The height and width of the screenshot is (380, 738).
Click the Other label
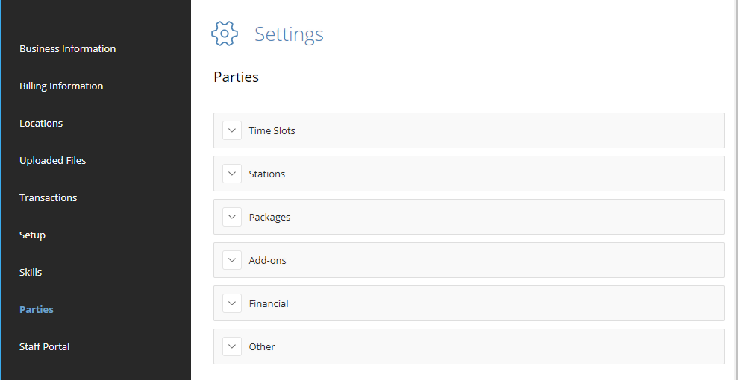click(262, 346)
